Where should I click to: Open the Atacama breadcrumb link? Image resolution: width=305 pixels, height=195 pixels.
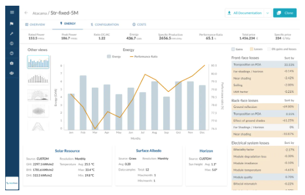40,13
